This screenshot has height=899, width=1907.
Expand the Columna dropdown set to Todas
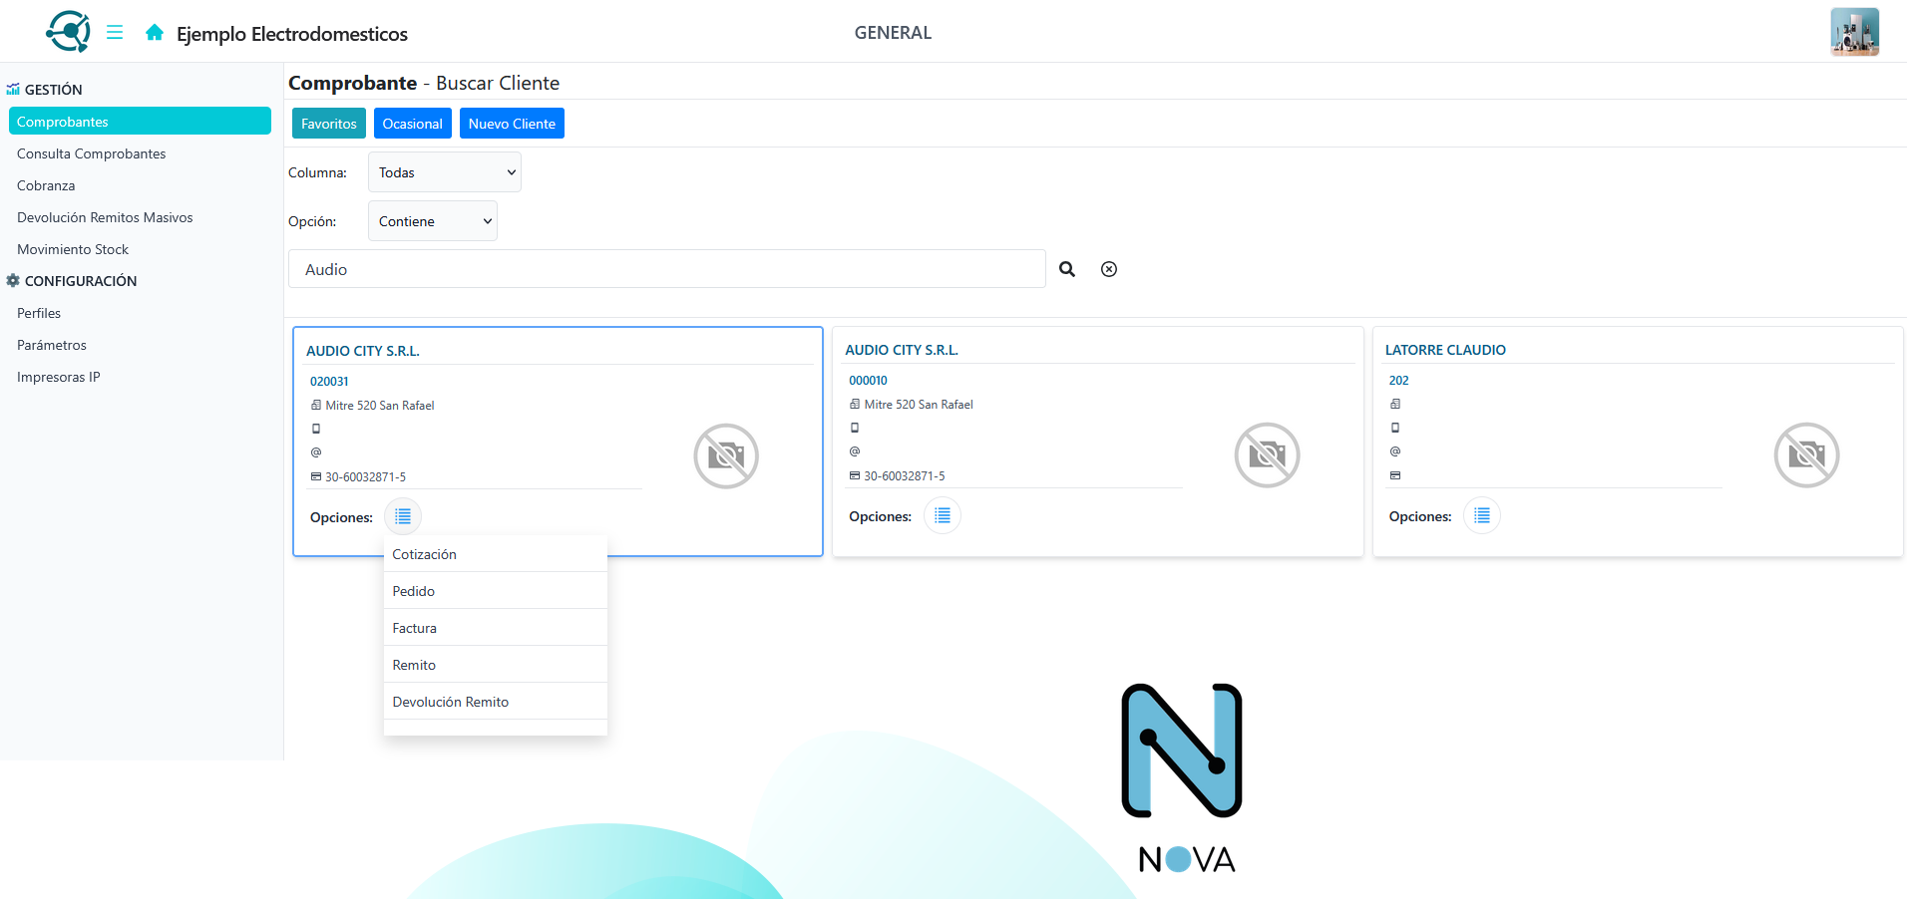(x=445, y=172)
